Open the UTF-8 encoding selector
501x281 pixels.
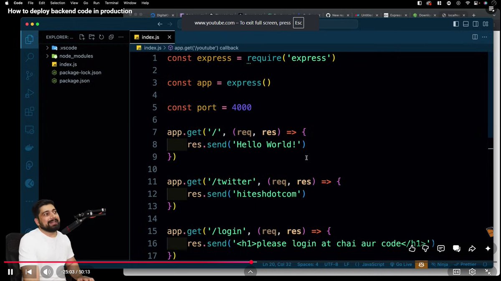(331, 264)
